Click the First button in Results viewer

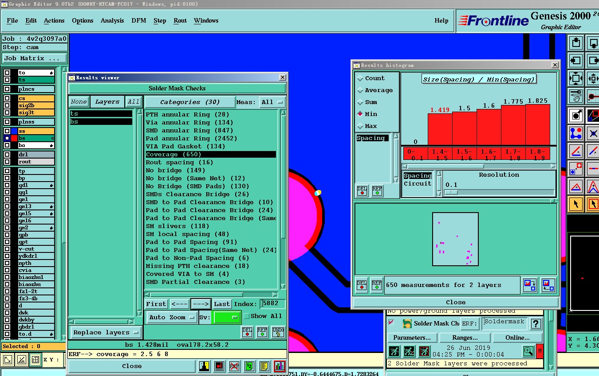tap(156, 304)
